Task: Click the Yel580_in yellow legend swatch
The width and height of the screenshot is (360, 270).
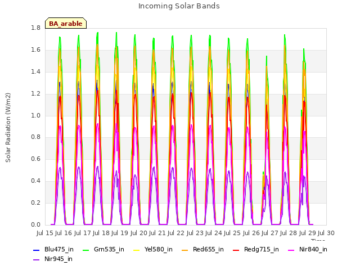Action: tap(136, 250)
